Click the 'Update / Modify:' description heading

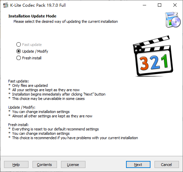coord(21,107)
